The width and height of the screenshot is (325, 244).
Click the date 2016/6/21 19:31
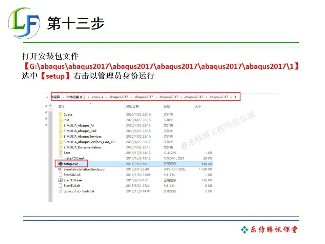pyautogui.click(x=138, y=186)
